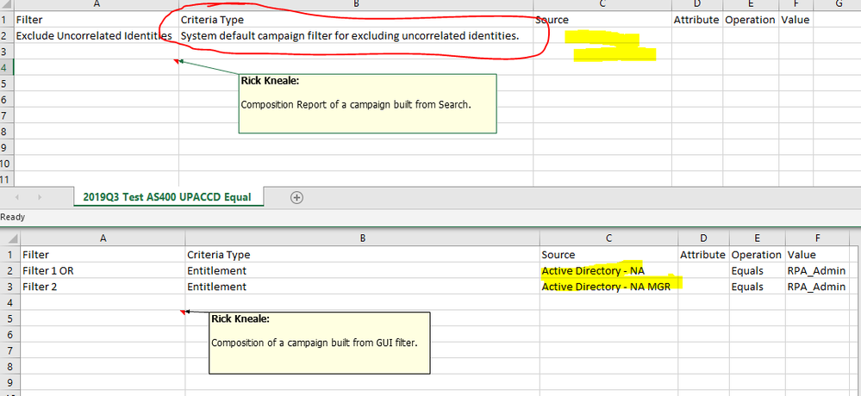Click the Ready status bar indicator
Viewport: 861px width, 396px height.
(14, 218)
